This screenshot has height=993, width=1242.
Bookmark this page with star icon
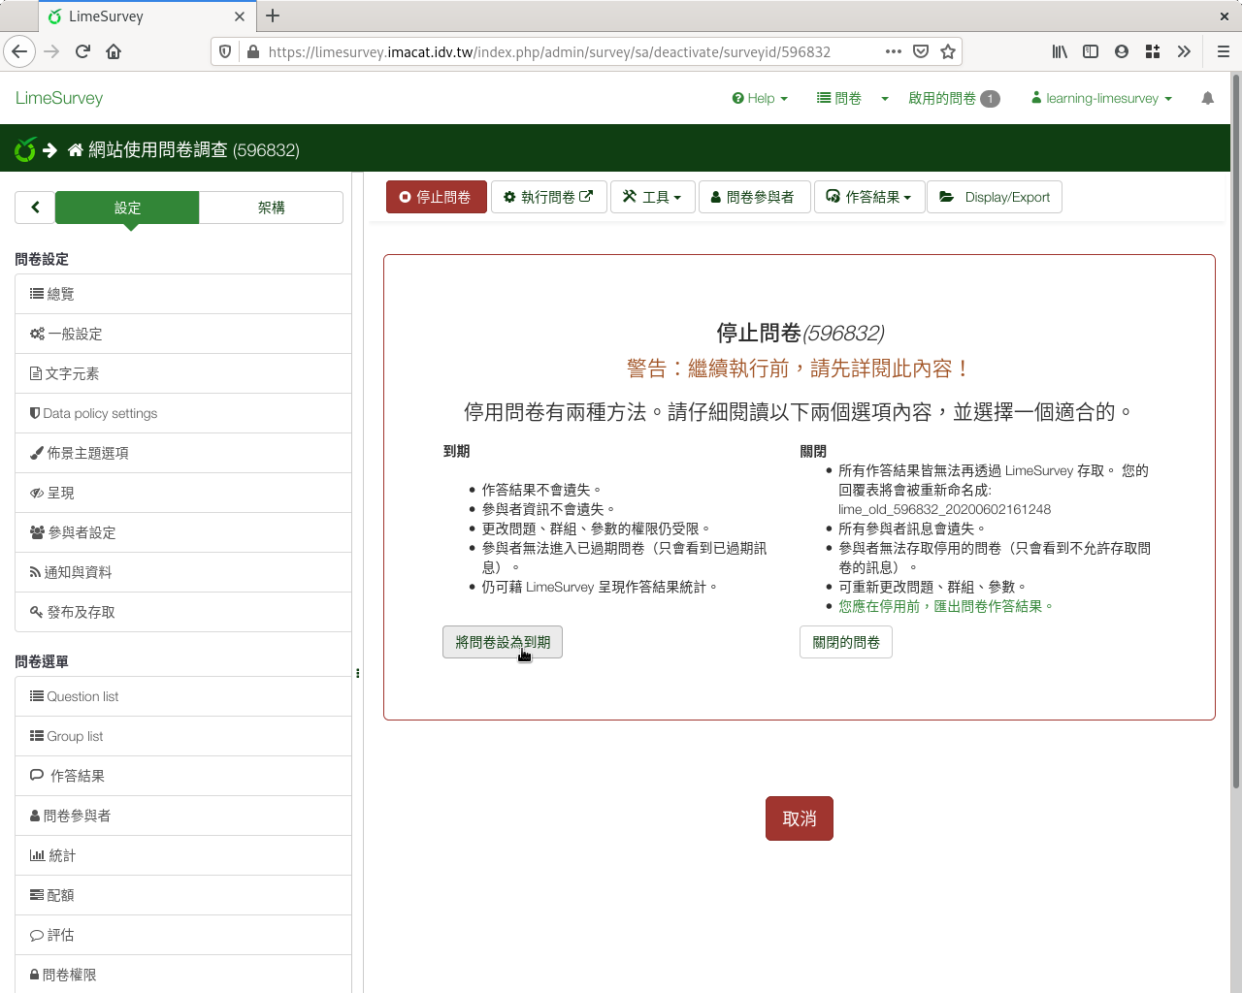[x=948, y=51]
